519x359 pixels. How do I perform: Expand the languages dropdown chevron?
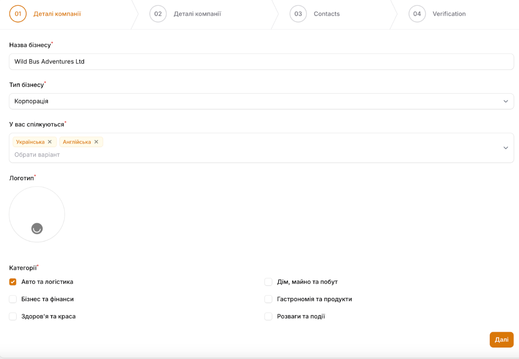point(506,148)
